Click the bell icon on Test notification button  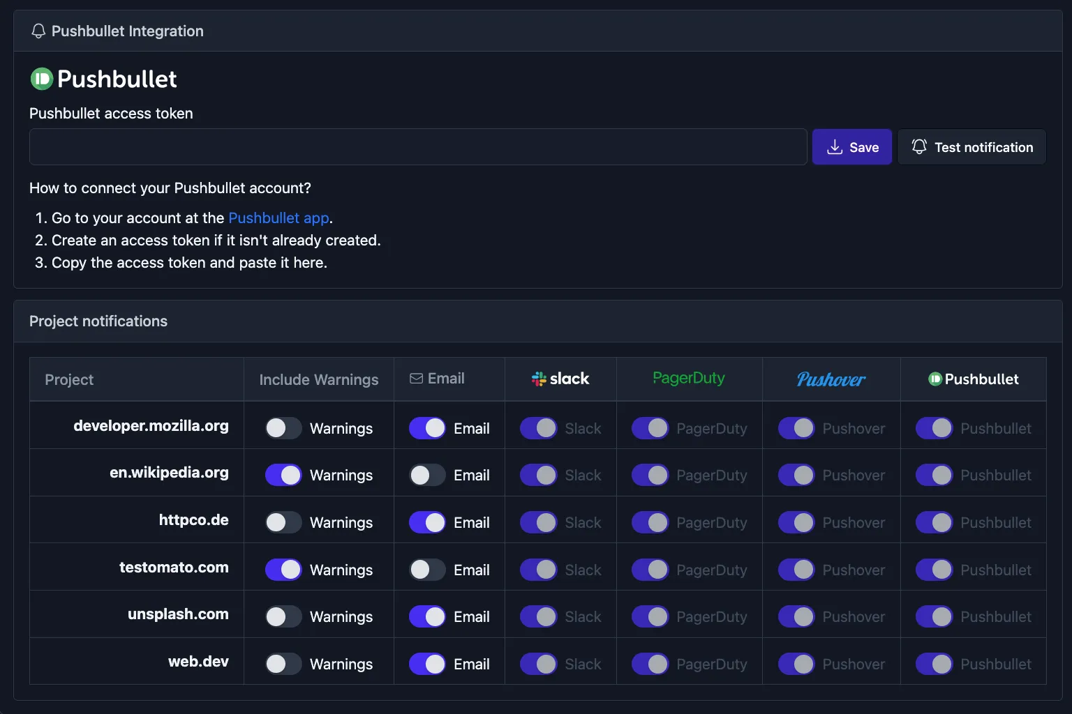coord(919,146)
